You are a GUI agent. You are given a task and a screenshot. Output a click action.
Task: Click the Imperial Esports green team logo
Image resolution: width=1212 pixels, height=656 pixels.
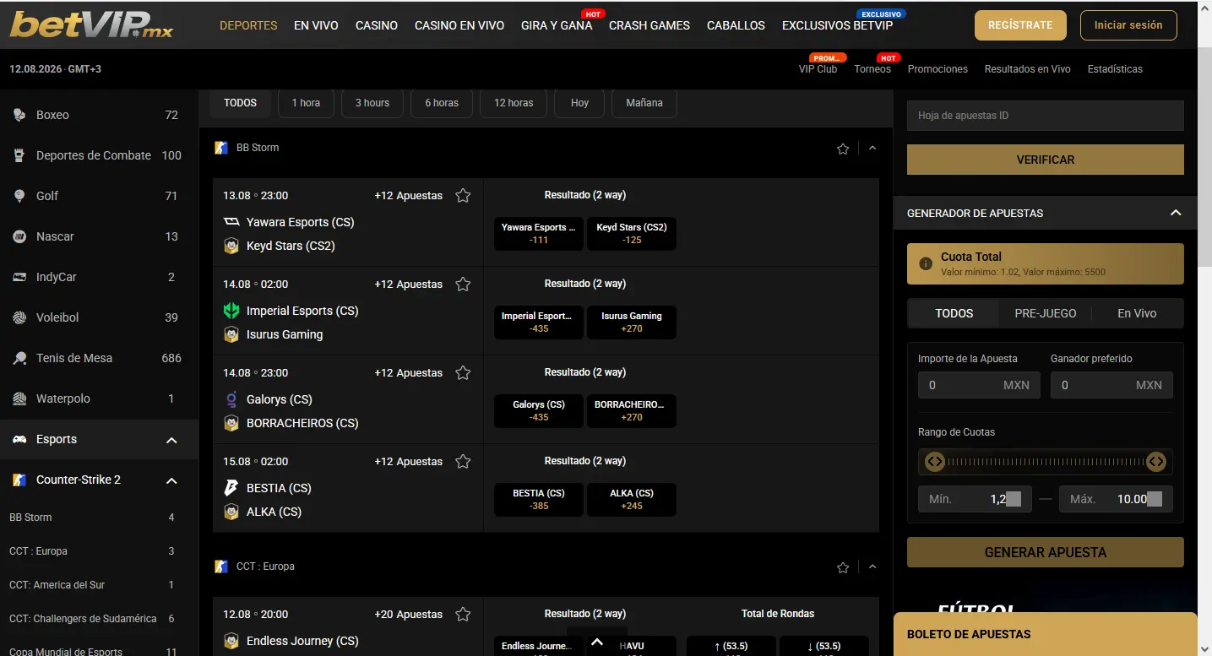click(x=231, y=311)
